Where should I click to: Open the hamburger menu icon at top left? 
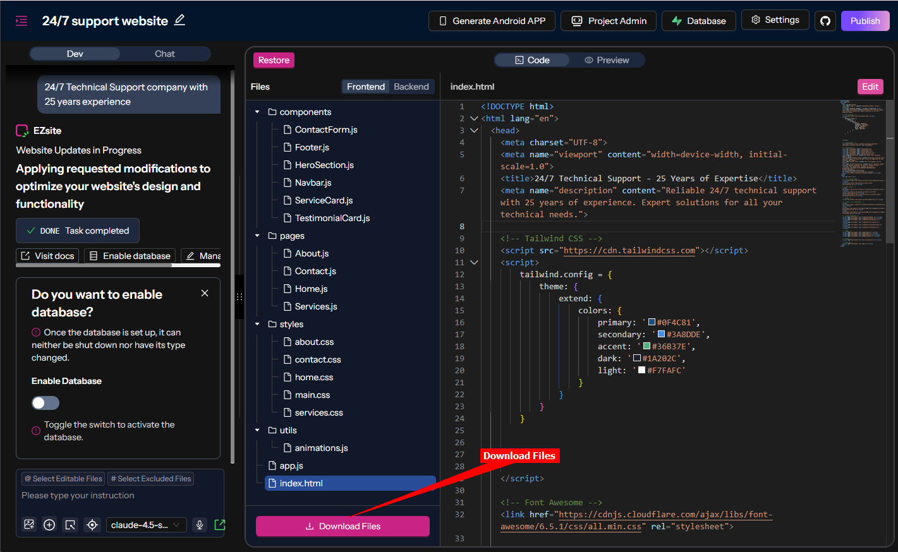click(21, 21)
